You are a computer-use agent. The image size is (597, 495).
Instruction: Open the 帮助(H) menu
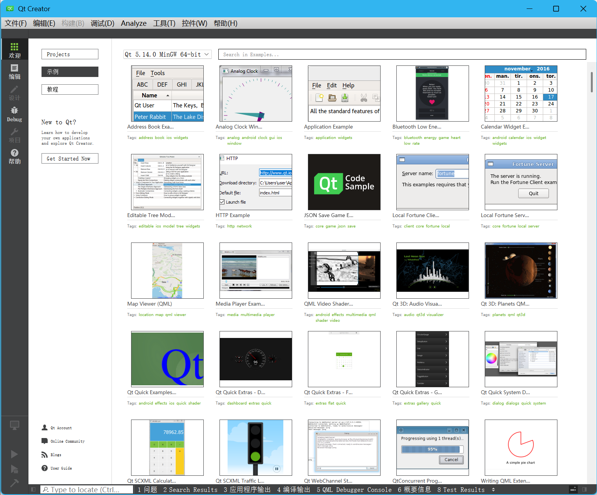226,23
